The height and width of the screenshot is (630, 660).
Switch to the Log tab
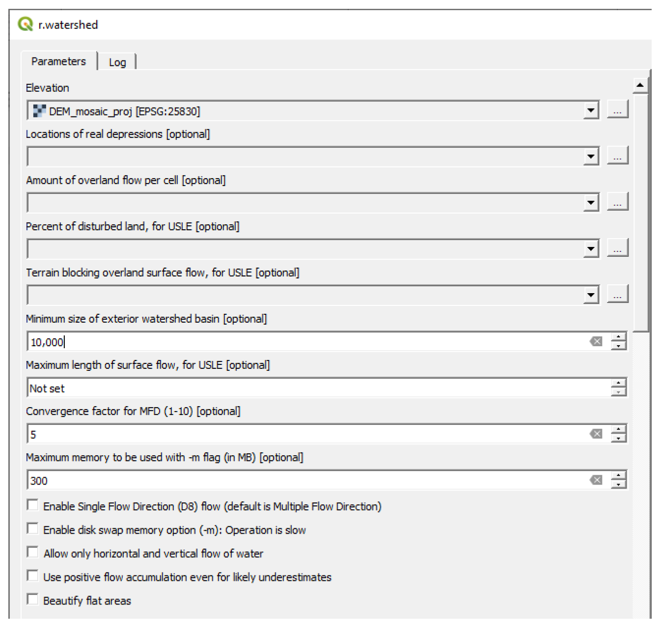click(117, 62)
